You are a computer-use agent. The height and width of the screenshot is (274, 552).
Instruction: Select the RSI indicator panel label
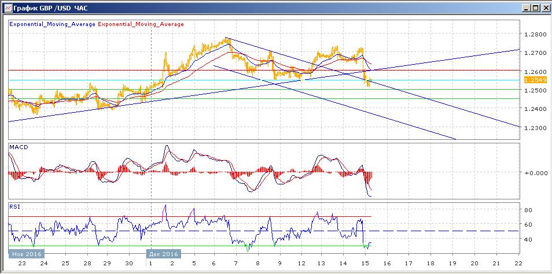pyautogui.click(x=14, y=206)
